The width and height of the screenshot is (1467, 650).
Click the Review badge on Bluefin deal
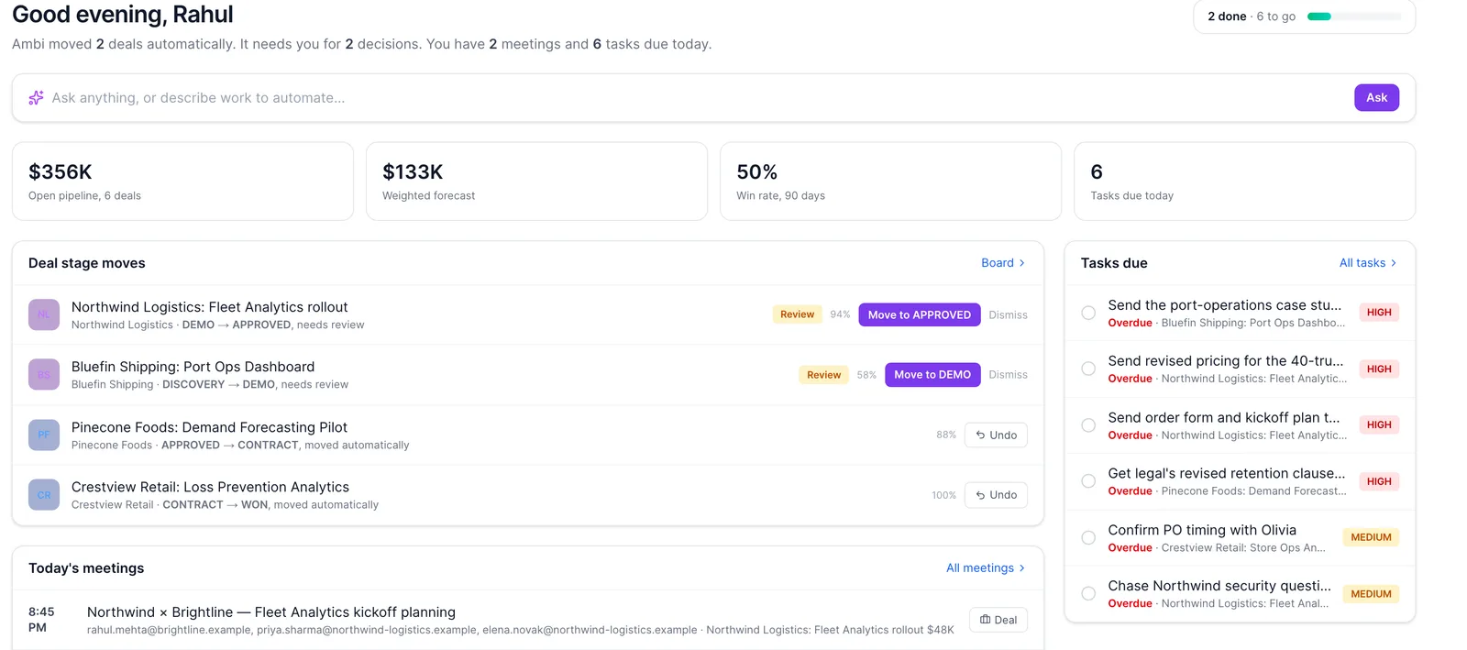[x=823, y=375]
